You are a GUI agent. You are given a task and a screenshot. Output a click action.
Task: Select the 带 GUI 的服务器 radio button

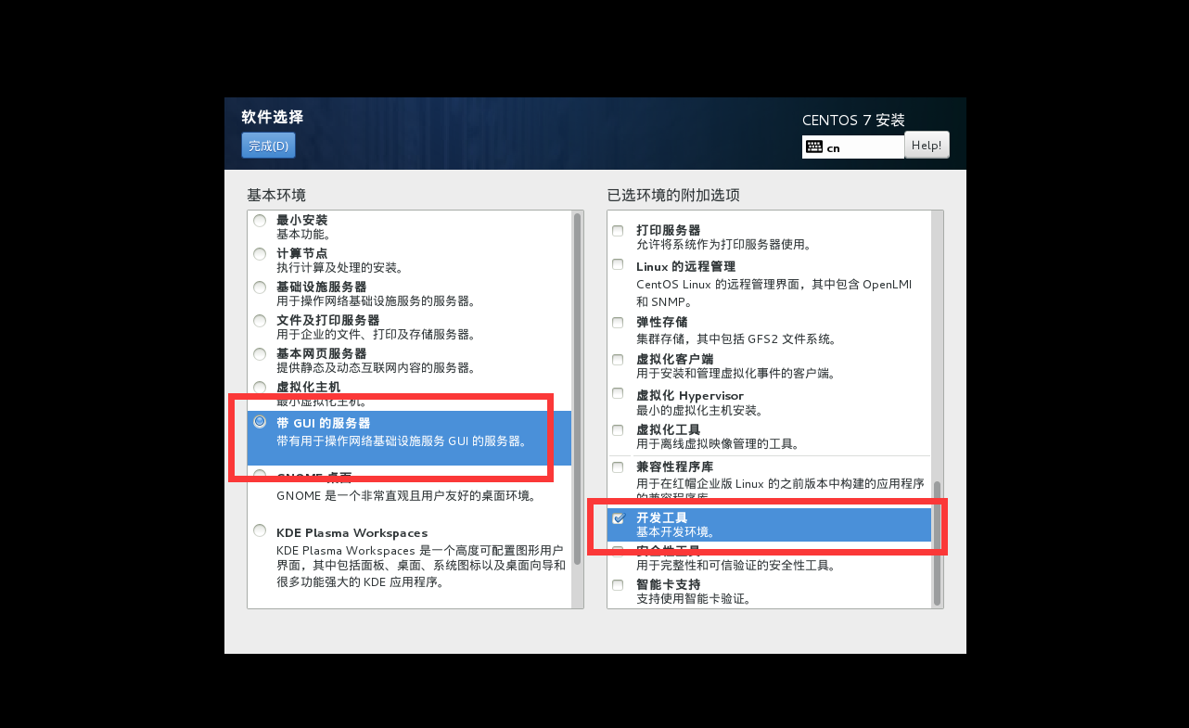[x=260, y=422]
